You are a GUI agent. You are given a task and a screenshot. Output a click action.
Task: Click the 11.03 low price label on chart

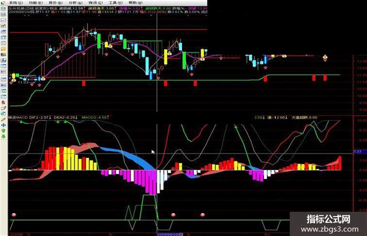[23, 83]
